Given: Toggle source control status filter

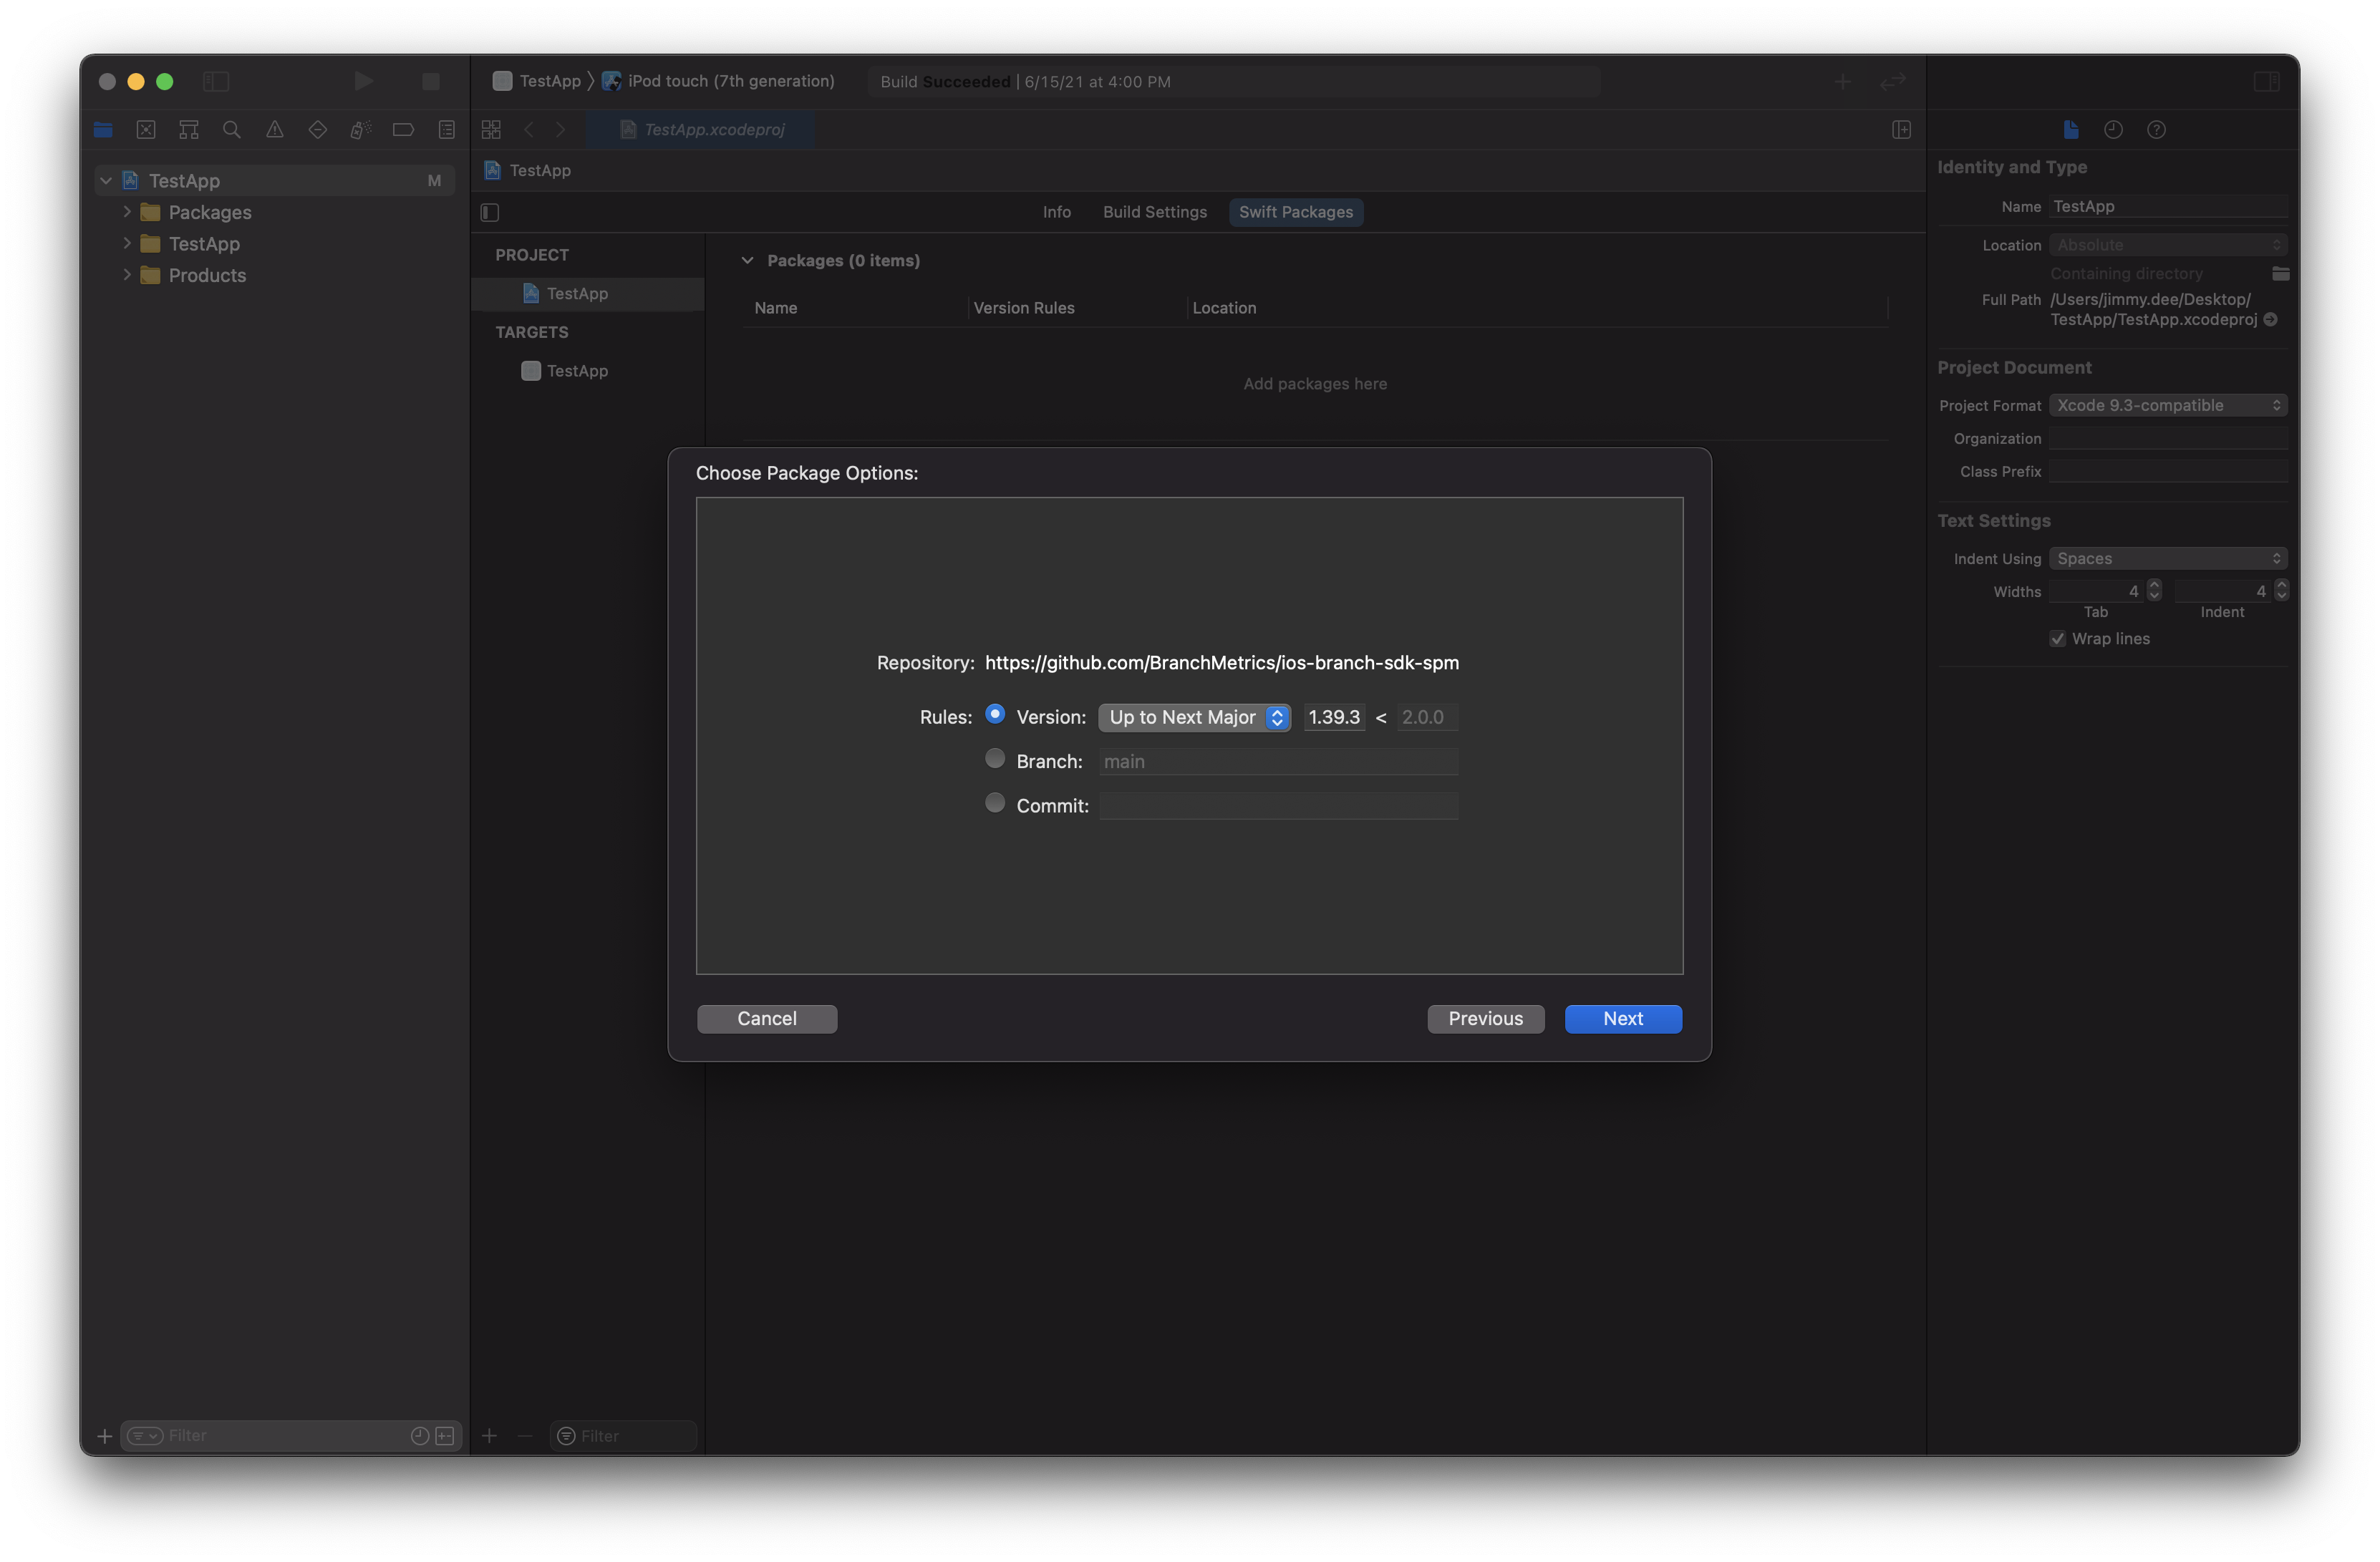Looking at the screenshot, I should pyautogui.click(x=446, y=1436).
